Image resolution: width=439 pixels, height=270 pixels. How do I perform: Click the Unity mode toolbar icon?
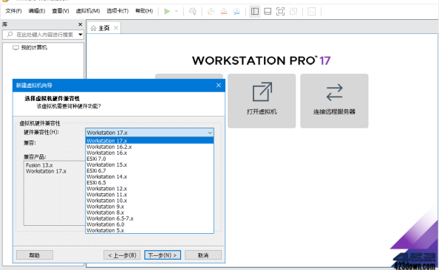click(x=293, y=11)
